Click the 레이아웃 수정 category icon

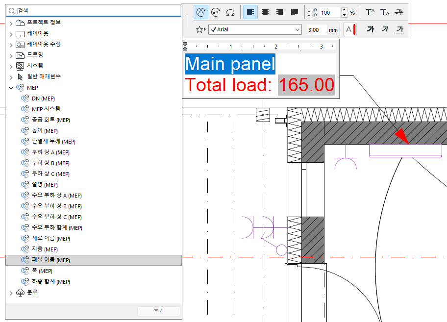(x=20, y=45)
